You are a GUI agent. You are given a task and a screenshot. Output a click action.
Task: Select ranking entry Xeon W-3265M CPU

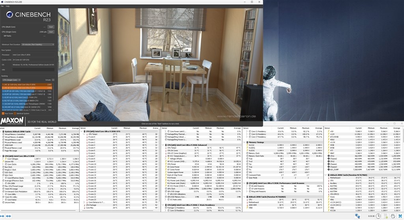27,107
